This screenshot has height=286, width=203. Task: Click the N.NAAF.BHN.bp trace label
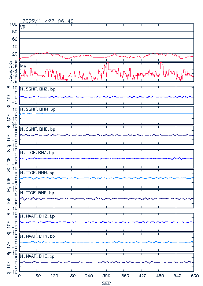(37, 236)
